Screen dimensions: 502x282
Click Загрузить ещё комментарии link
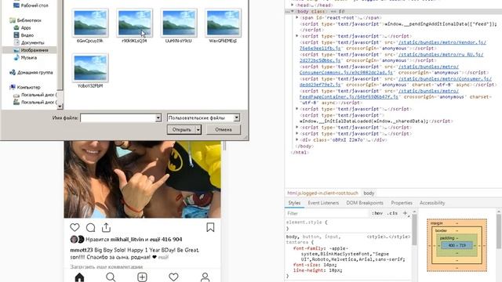click(107, 266)
